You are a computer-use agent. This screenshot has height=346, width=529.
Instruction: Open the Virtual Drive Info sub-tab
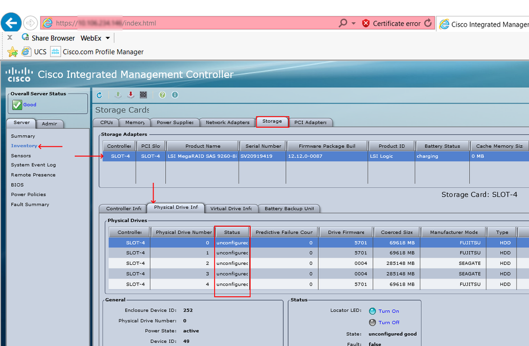click(231, 209)
